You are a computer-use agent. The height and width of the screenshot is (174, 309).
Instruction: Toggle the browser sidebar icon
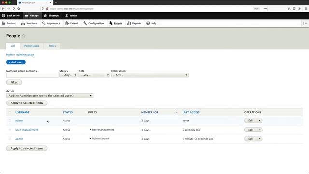[x=294, y=9]
